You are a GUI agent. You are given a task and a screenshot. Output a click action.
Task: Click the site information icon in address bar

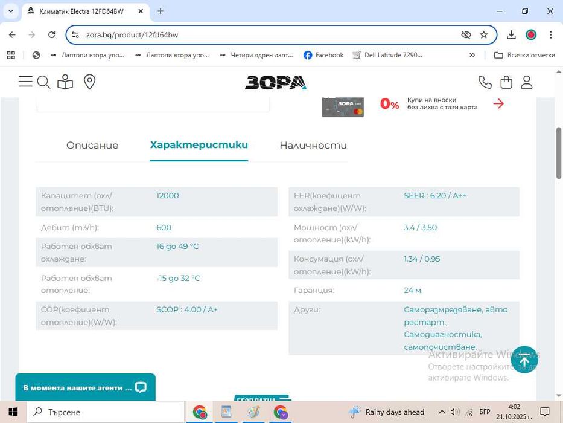pyautogui.click(x=75, y=35)
